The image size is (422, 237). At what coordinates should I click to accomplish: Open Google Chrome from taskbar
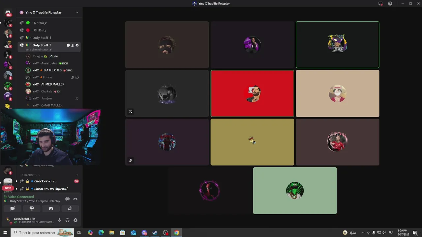(x=176, y=233)
